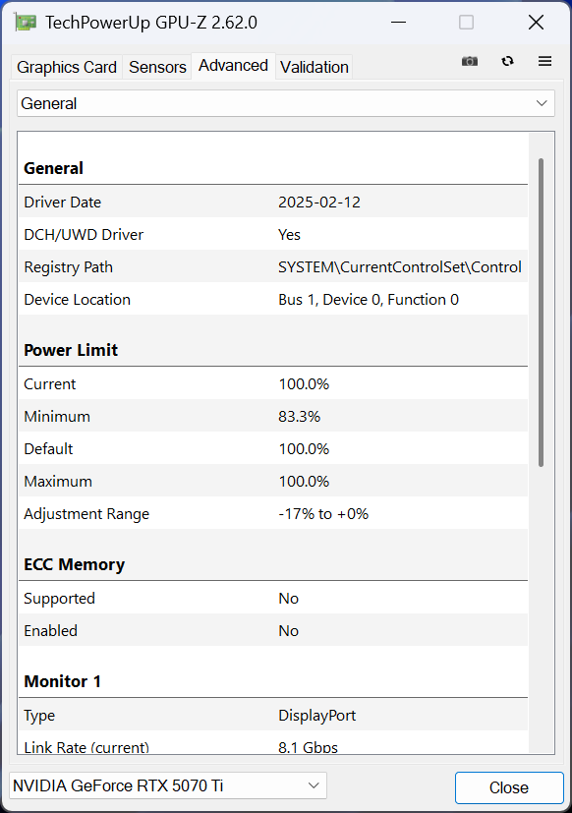Select the Advanced tab
Viewport: 572px width, 813px height.
point(233,65)
